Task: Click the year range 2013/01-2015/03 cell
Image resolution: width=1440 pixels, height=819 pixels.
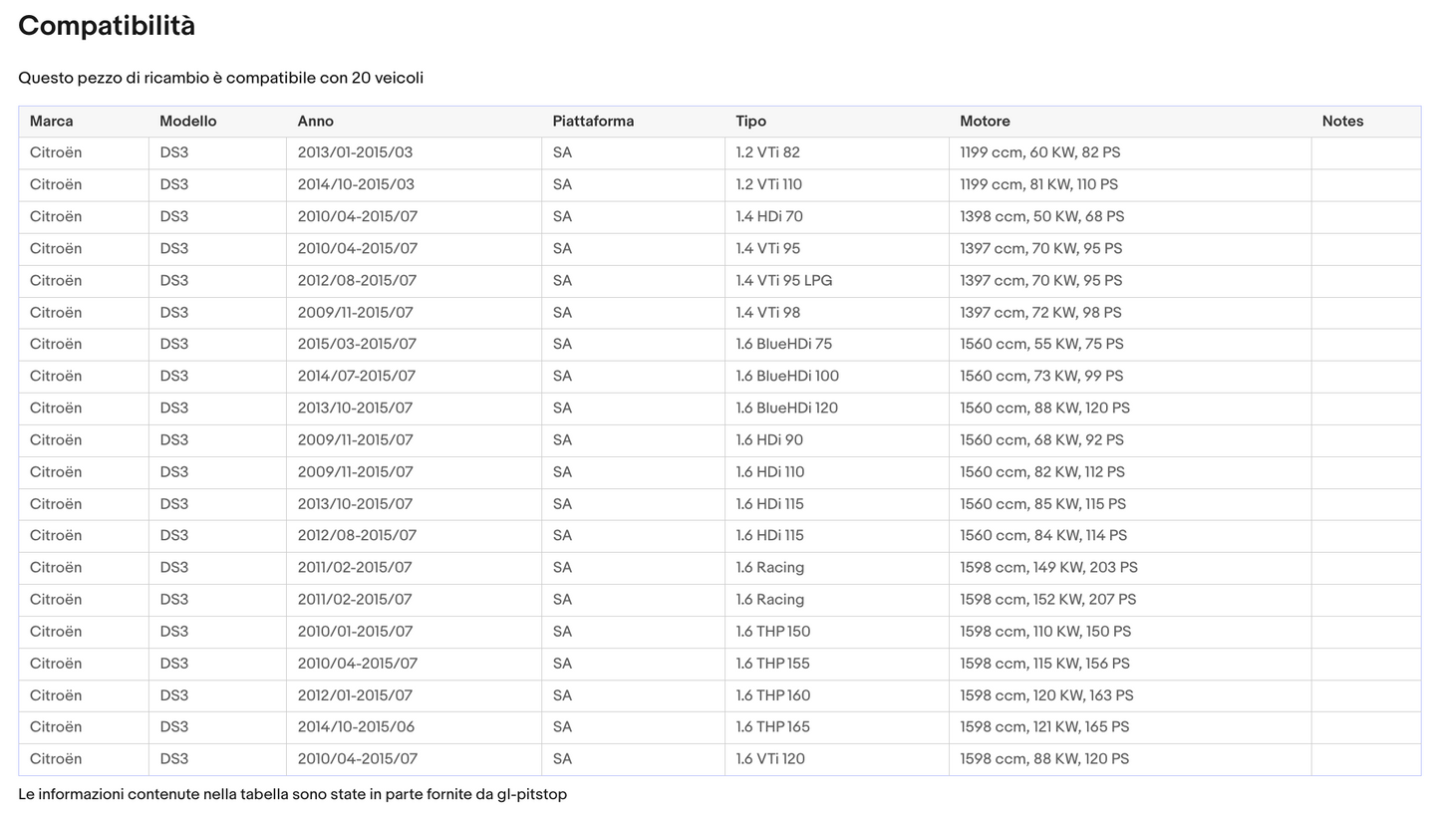Action: click(x=355, y=153)
